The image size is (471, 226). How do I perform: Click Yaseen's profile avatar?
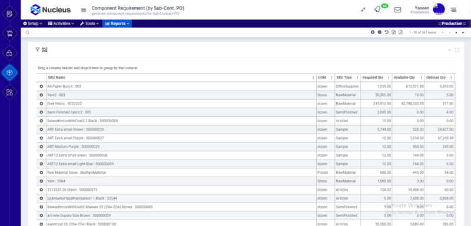pyautogui.click(x=439, y=9)
